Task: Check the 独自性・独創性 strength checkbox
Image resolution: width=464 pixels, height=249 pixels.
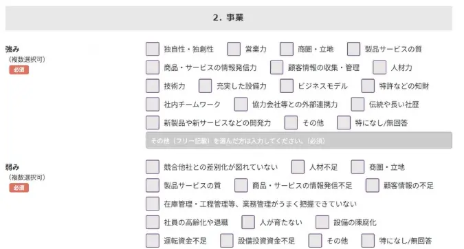Action: tap(153, 49)
